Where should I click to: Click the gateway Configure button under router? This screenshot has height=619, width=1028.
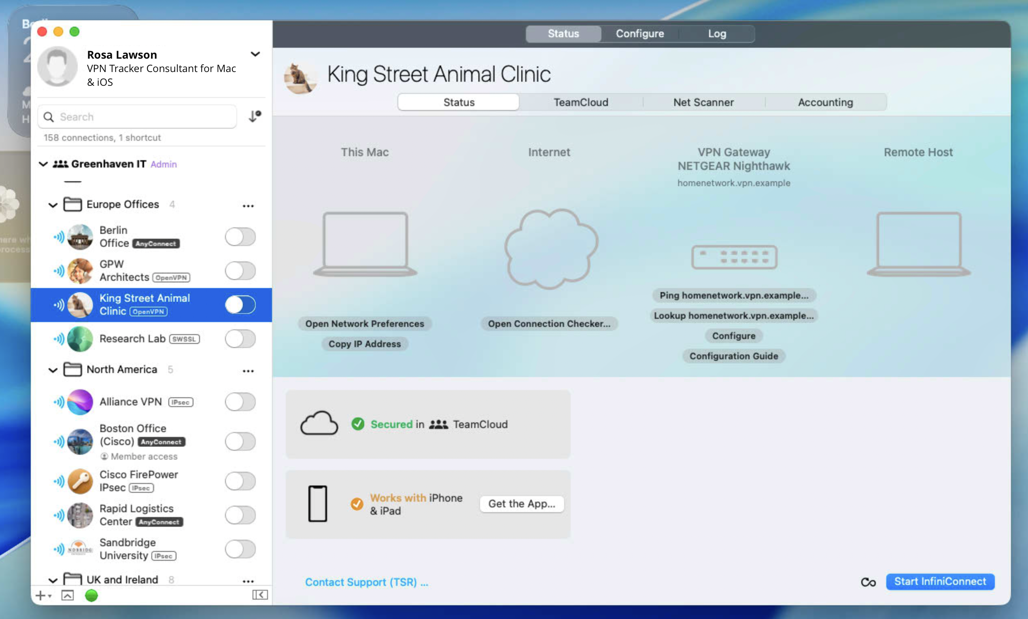tap(734, 336)
